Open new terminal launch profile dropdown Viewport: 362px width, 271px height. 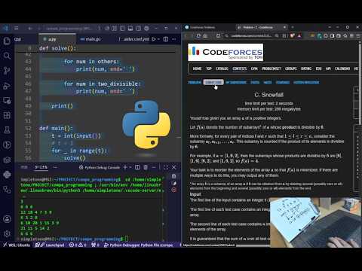[130, 167]
